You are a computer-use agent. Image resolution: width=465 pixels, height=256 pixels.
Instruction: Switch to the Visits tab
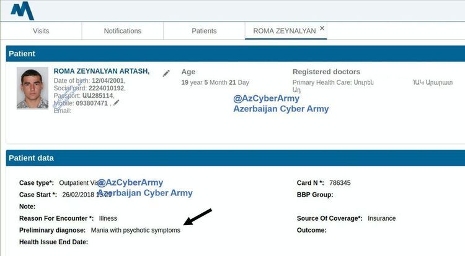41,31
